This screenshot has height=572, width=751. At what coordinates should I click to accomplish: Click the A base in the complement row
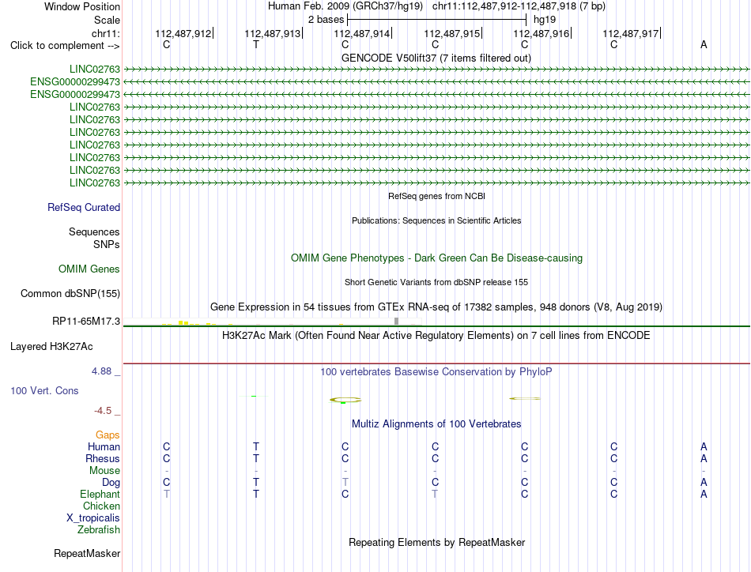click(704, 44)
